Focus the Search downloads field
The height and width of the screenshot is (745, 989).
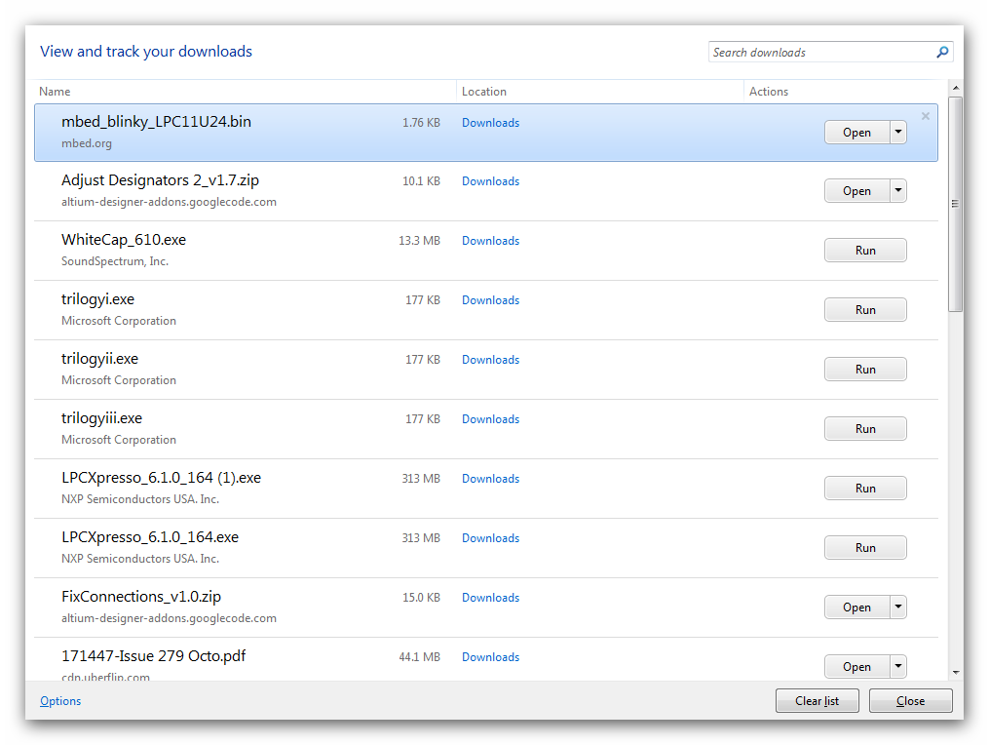(x=831, y=53)
